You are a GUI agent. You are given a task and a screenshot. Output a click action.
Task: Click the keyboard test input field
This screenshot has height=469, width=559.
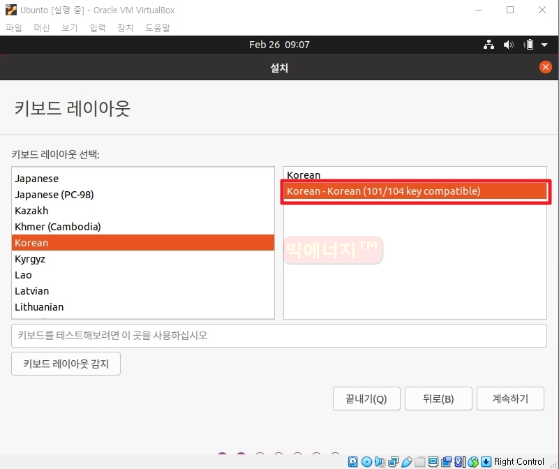click(278, 335)
